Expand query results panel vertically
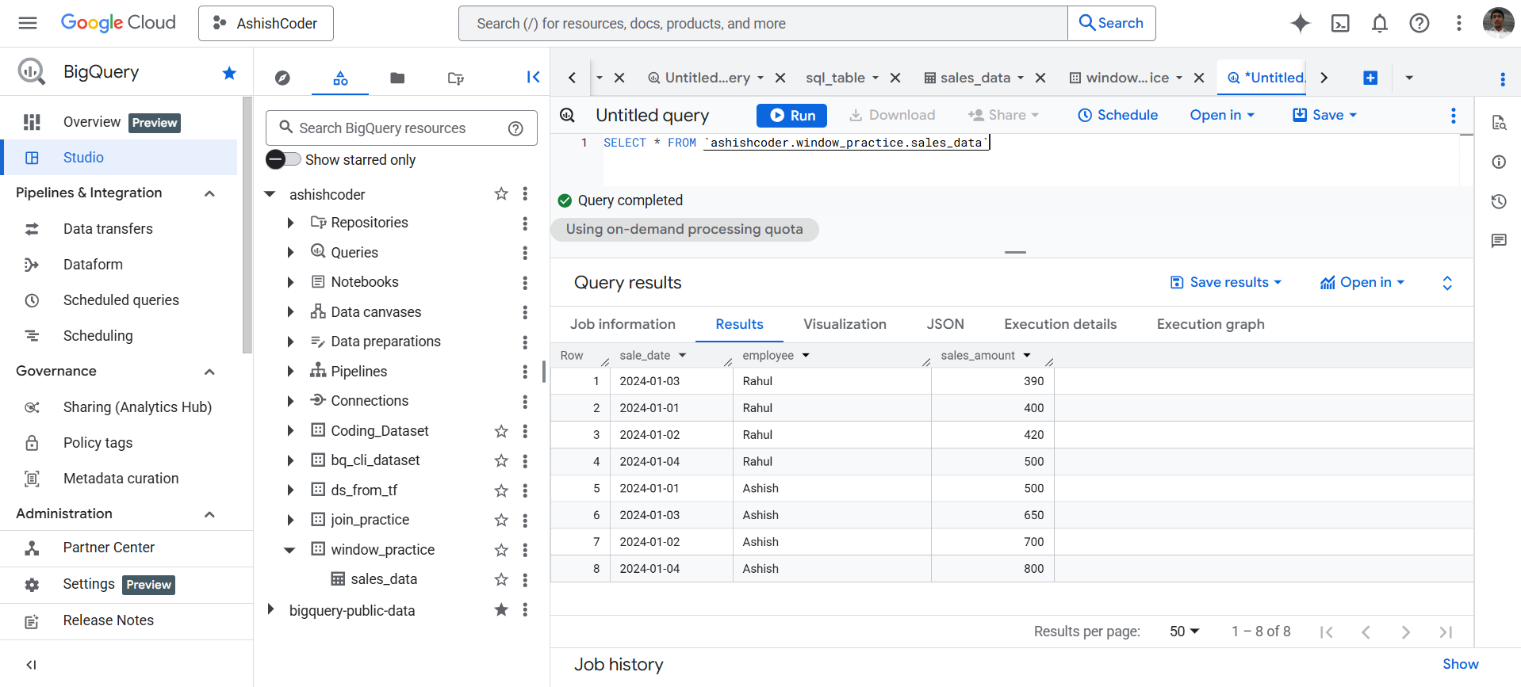Screen dimensions: 1521x687 click(x=1447, y=283)
